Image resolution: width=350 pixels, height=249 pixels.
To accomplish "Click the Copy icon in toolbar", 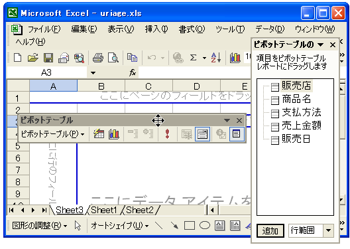I will [132, 58].
